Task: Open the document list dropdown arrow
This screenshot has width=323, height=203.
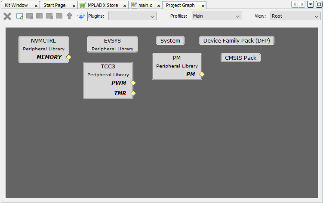Action: point(311,4)
